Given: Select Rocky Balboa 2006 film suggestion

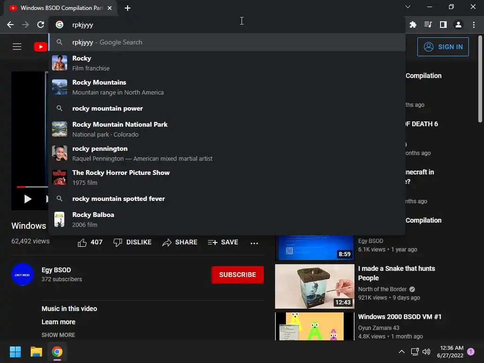Looking at the screenshot, I should [x=227, y=219].
